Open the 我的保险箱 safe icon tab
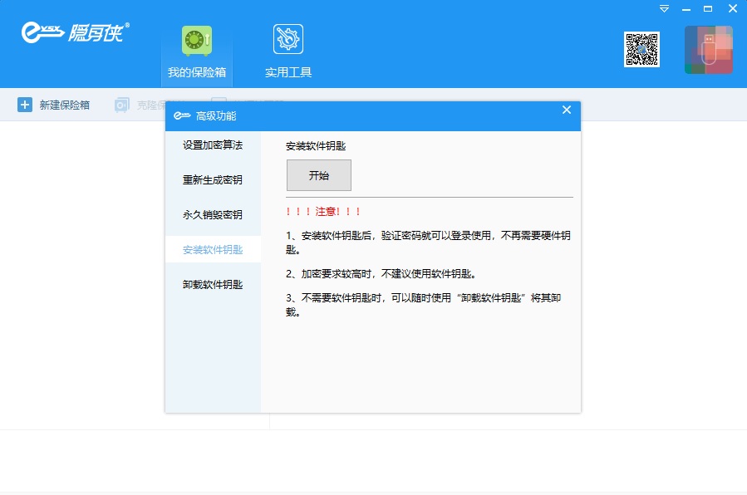 click(197, 41)
